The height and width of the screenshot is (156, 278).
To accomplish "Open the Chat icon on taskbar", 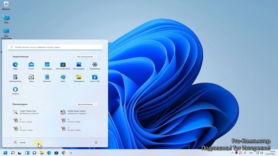I will 34,153.
